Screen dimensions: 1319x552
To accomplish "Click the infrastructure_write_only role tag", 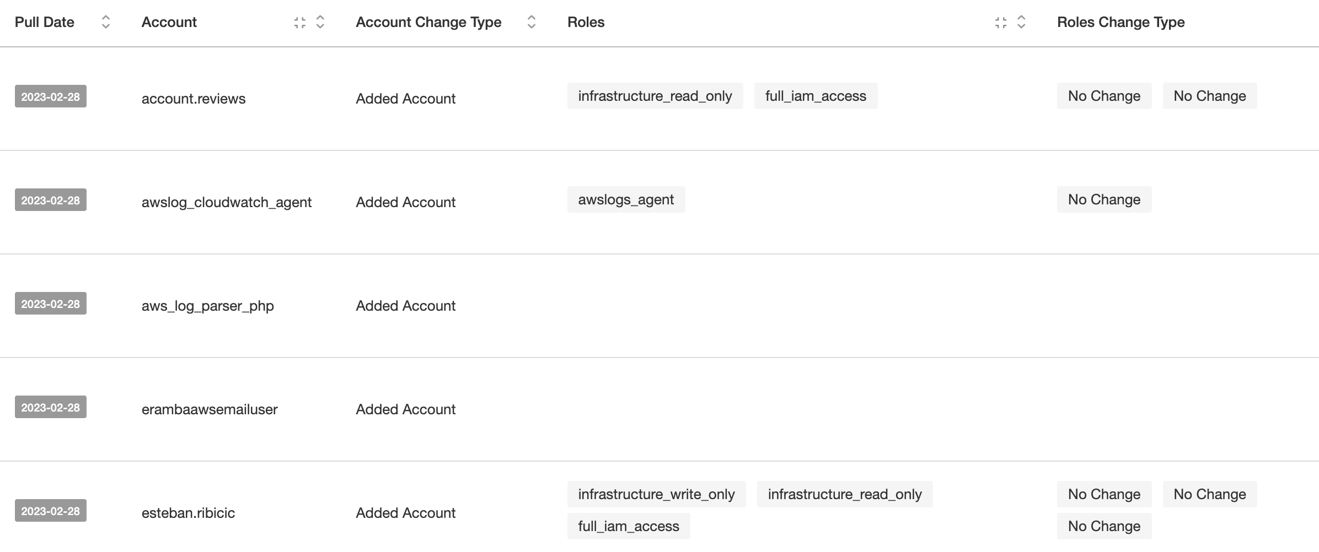I will pyautogui.click(x=656, y=494).
